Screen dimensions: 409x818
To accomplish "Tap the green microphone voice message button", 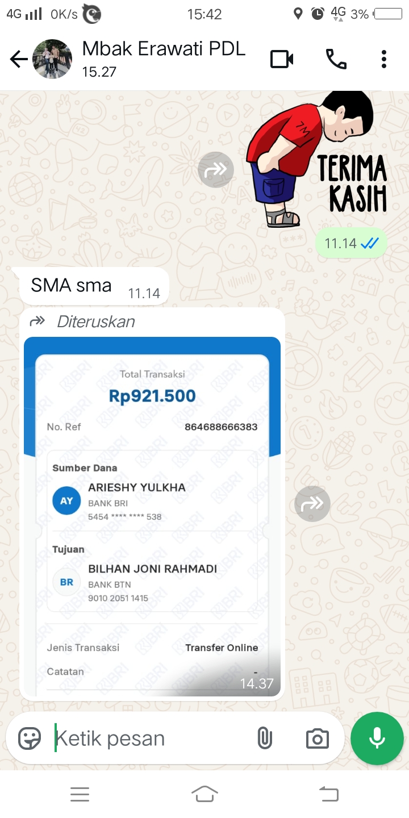I will coord(377,738).
